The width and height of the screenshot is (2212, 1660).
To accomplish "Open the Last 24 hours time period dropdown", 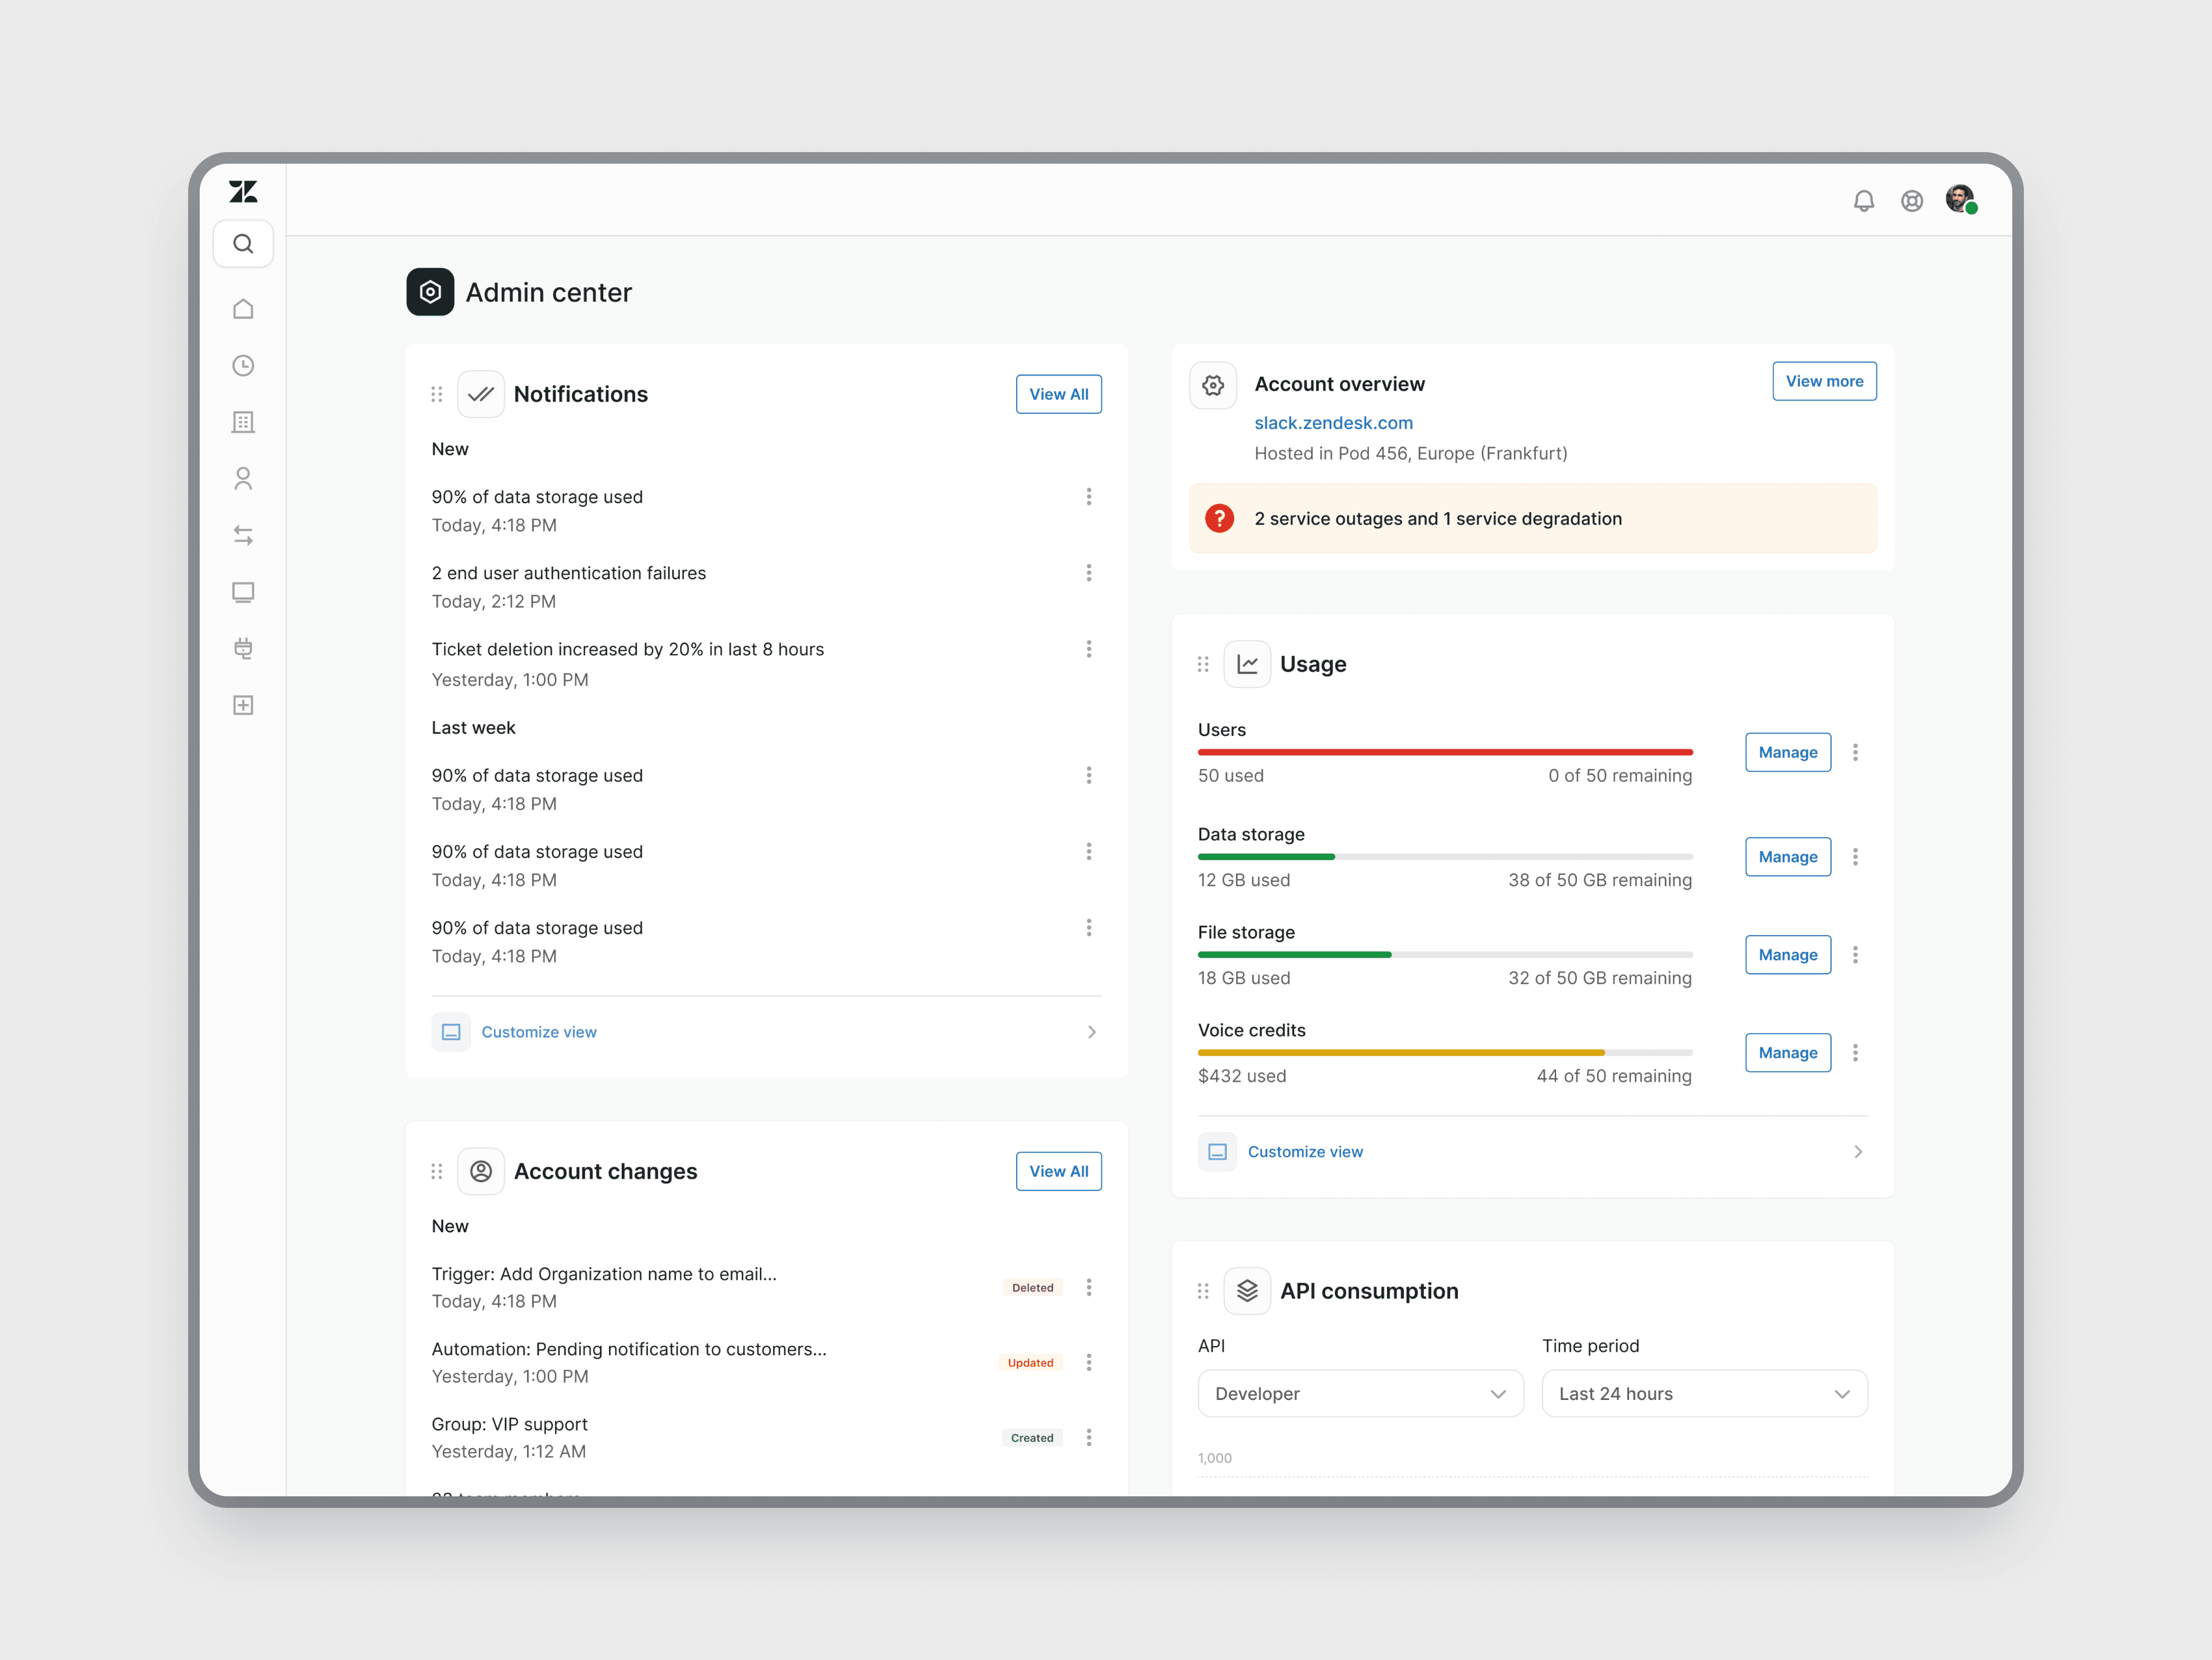I will 1703,1393.
